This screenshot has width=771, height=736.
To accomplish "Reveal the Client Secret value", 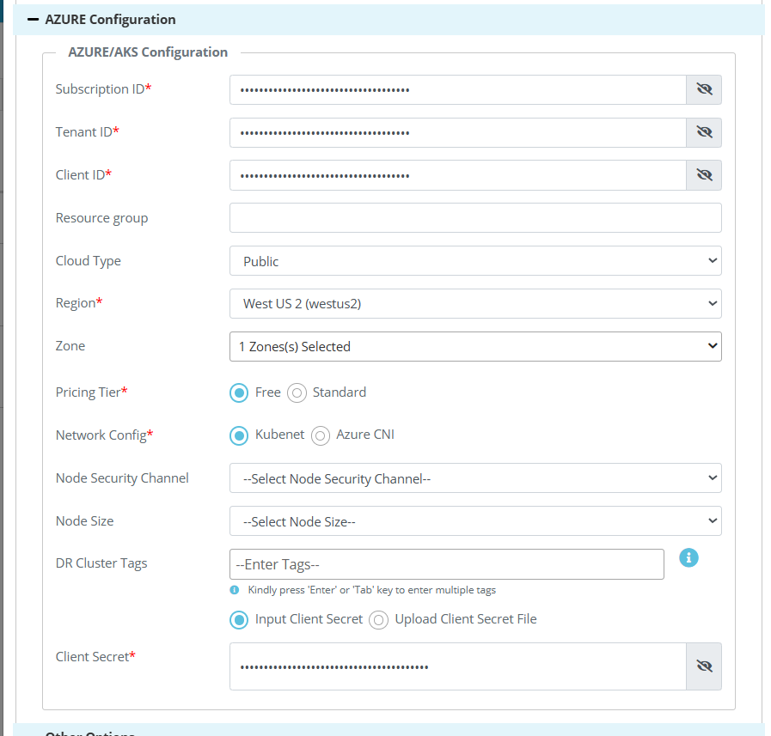I will coord(704,666).
